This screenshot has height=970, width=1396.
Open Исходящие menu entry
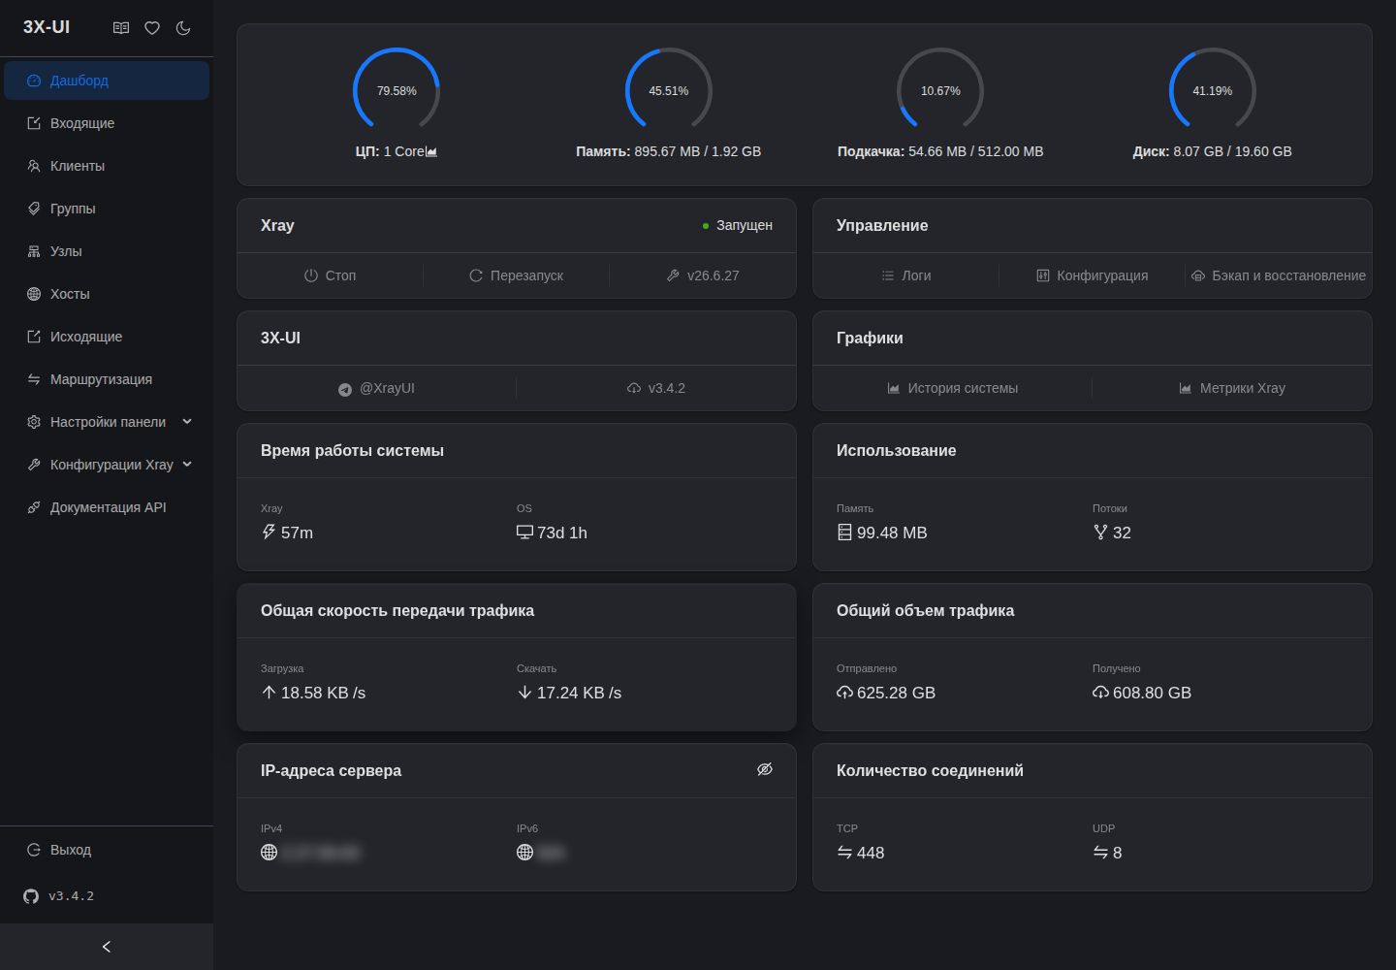point(107,337)
